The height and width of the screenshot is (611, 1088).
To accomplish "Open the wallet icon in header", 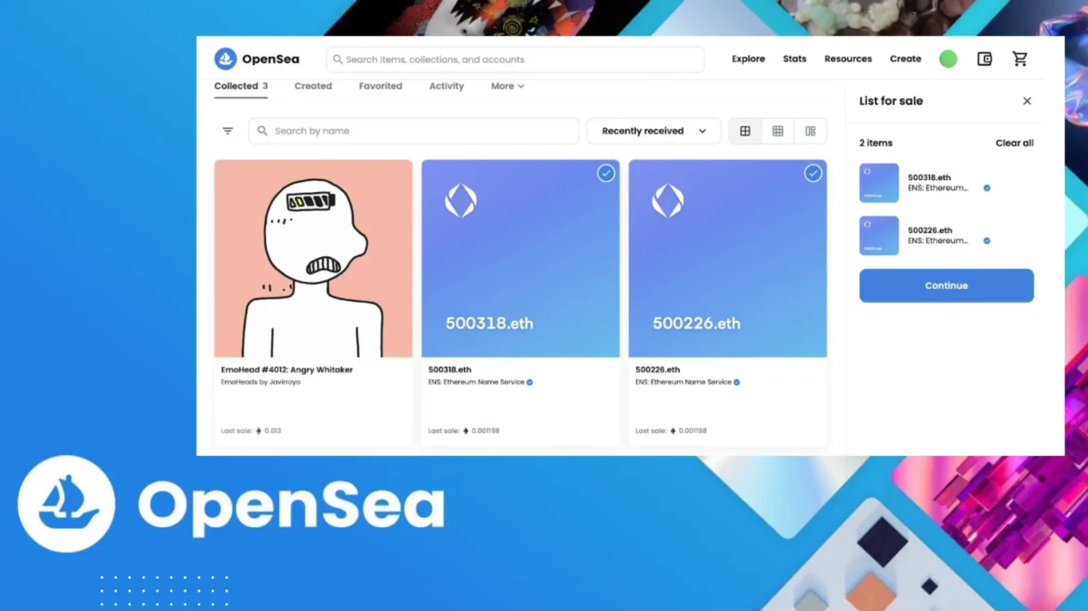I will (x=984, y=58).
